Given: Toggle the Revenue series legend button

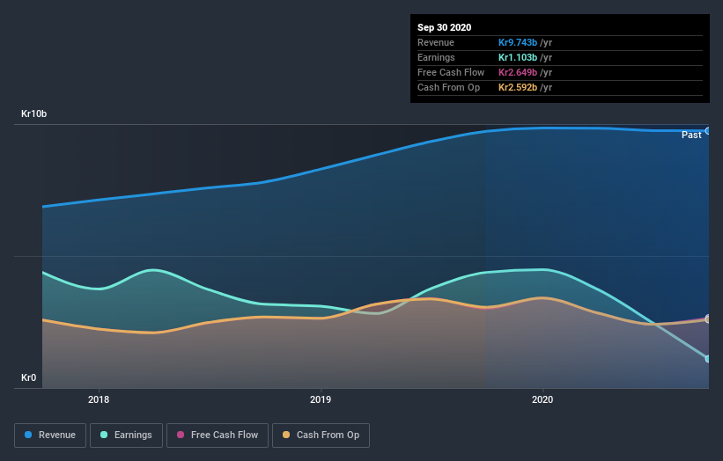Looking at the screenshot, I should pos(50,435).
